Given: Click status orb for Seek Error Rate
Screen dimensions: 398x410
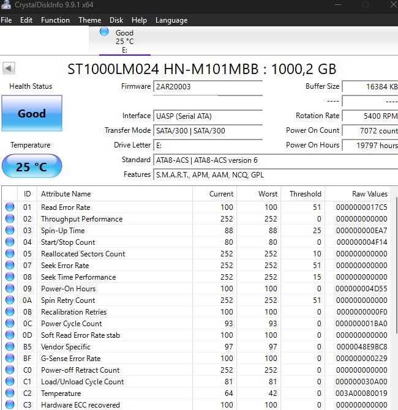Looking at the screenshot, I should click(10, 265).
